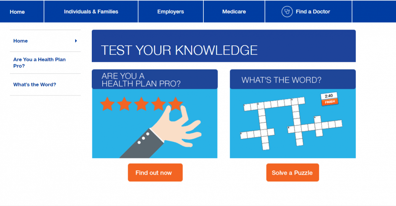
Task: Open What's the Word? sidebar link
Action: coord(35,85)
